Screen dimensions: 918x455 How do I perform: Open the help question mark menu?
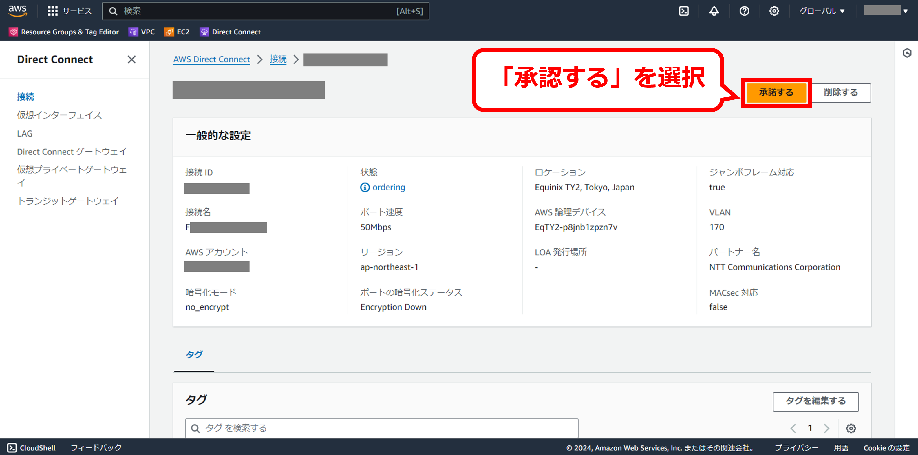click(x=744, y=11)
